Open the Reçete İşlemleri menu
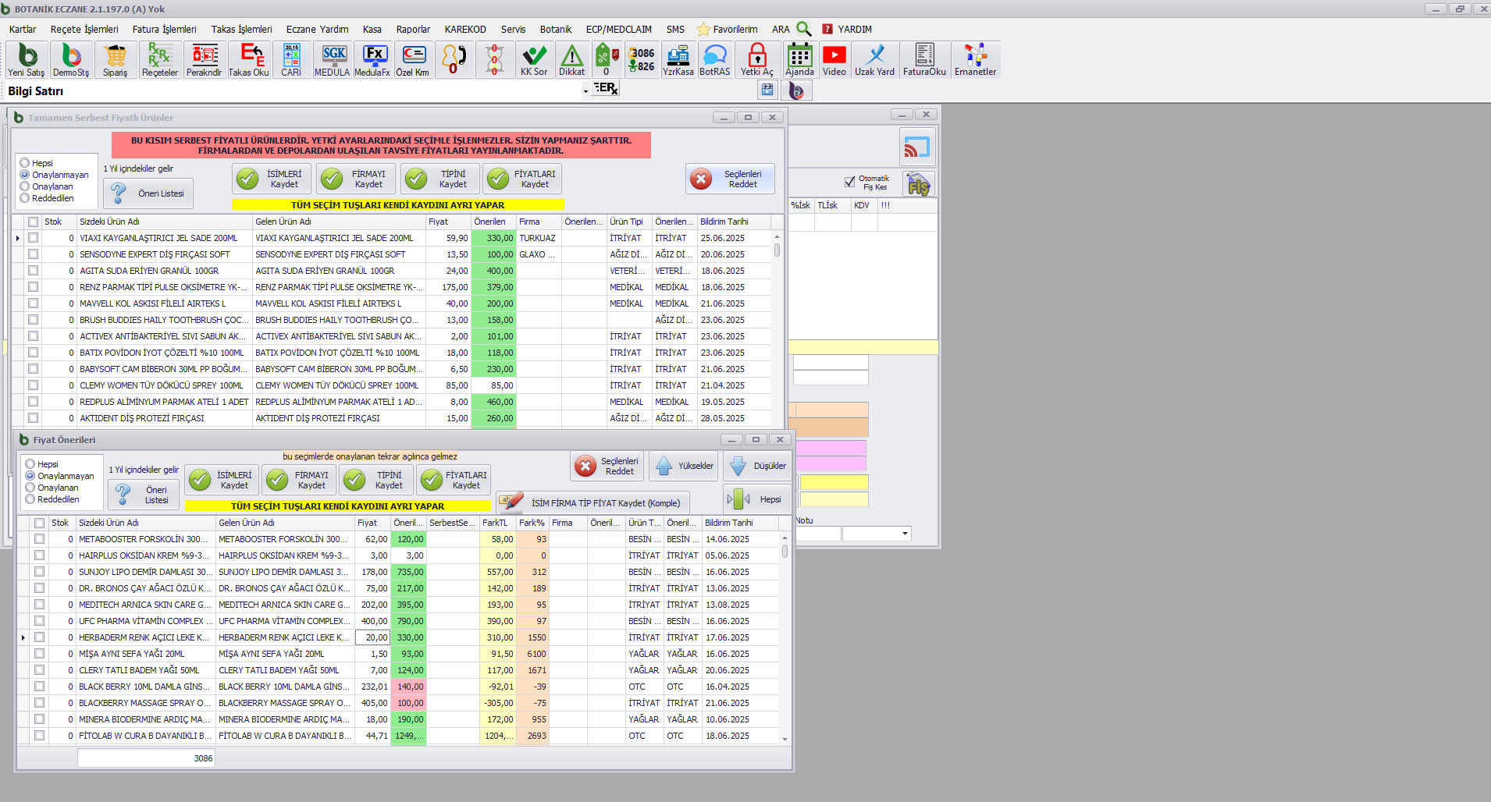The height and width of the screenshot is (802, 1491). (x=84, y=30)
